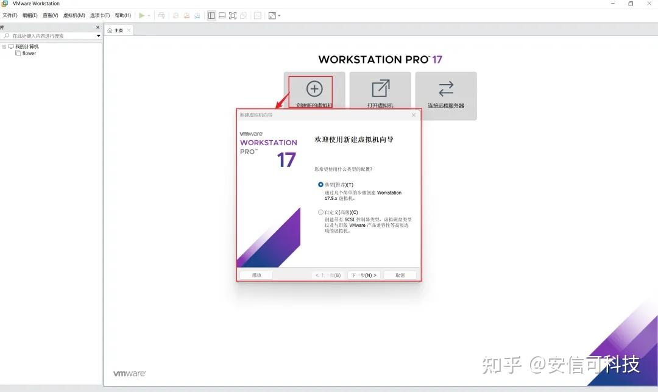The width and height of the screenshot is (658, 392).
Task: Toggle the thumbnail bar view icon
Action: click(x=222, y=15)
